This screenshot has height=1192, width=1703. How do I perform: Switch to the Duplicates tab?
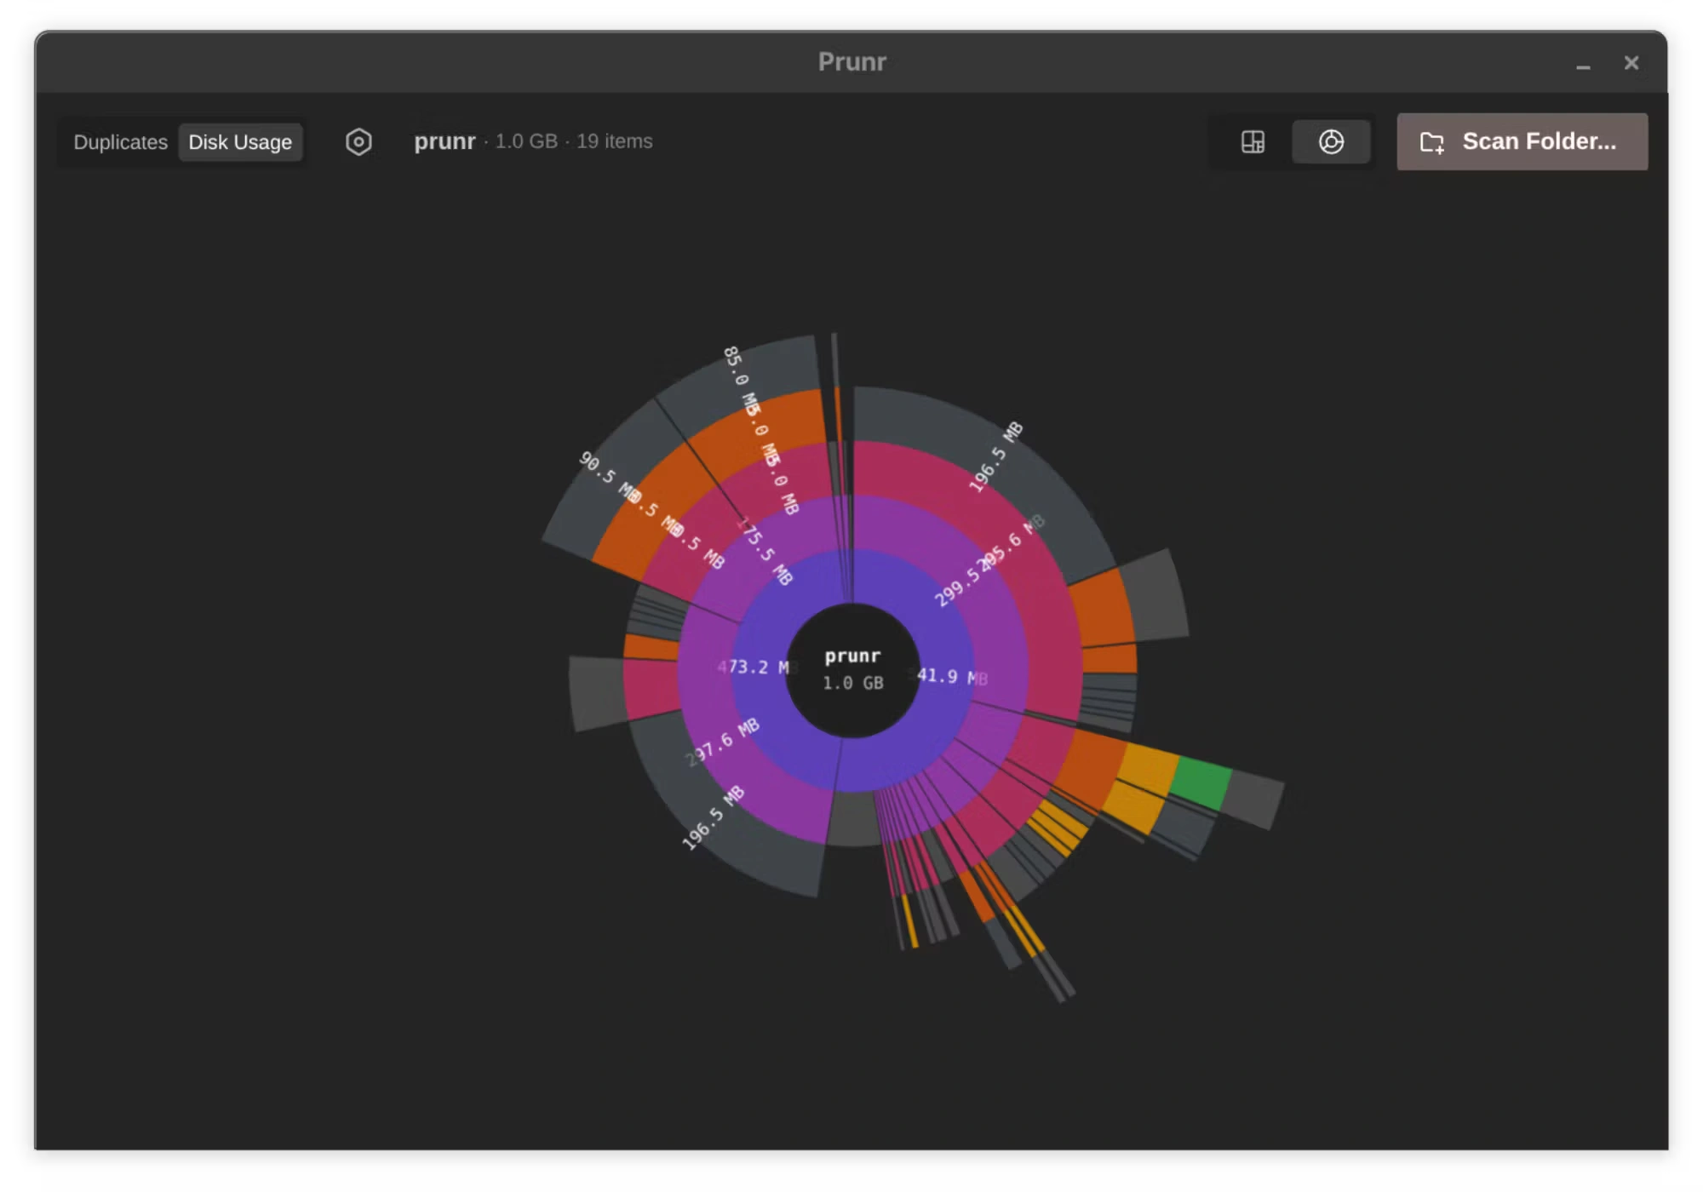[x=120, y=142]
